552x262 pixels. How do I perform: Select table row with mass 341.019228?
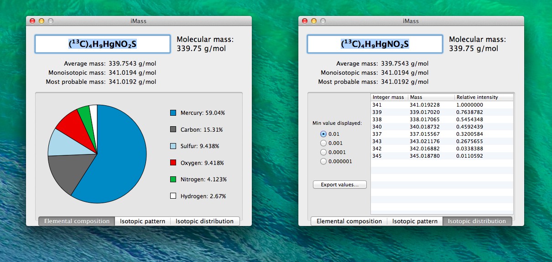pos(442,105)
